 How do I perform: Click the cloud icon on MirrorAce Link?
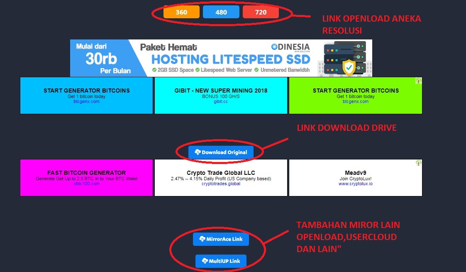point(202,239)
